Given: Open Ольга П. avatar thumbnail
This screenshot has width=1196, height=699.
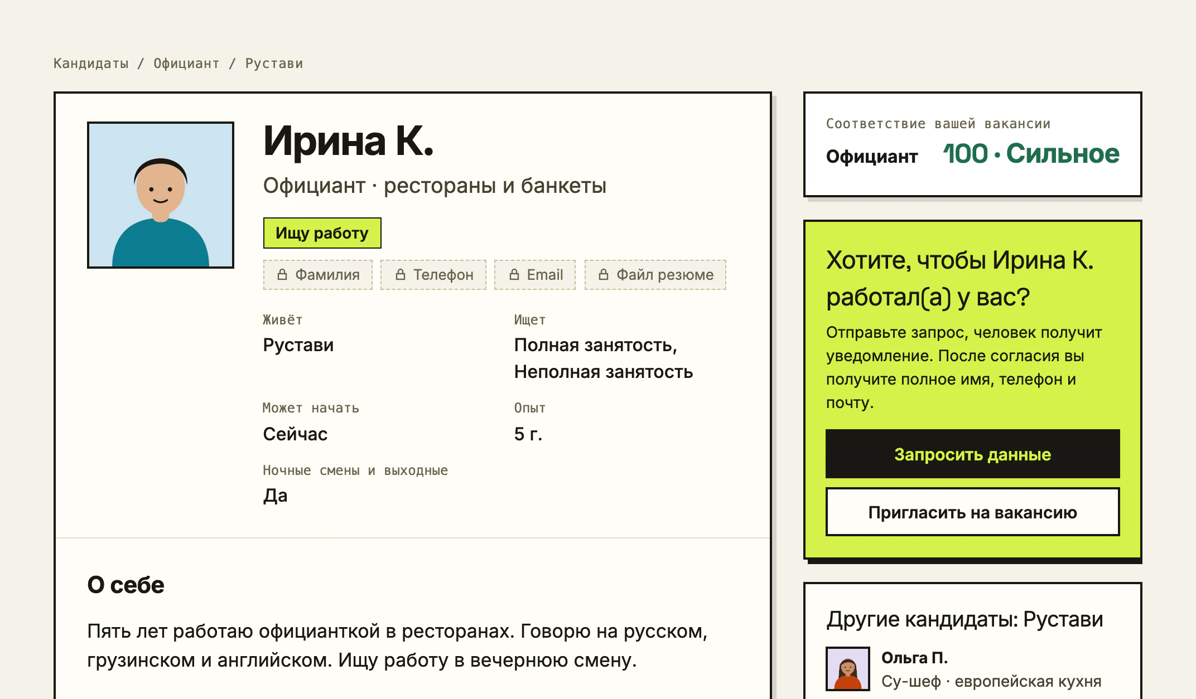Looking at the screenshot, I should (x=848, y=669).
